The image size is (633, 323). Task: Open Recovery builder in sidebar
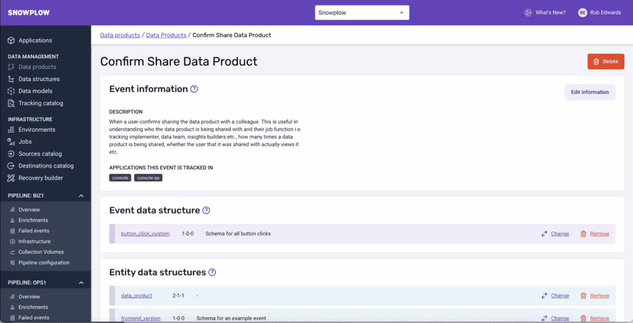[41, 178]
